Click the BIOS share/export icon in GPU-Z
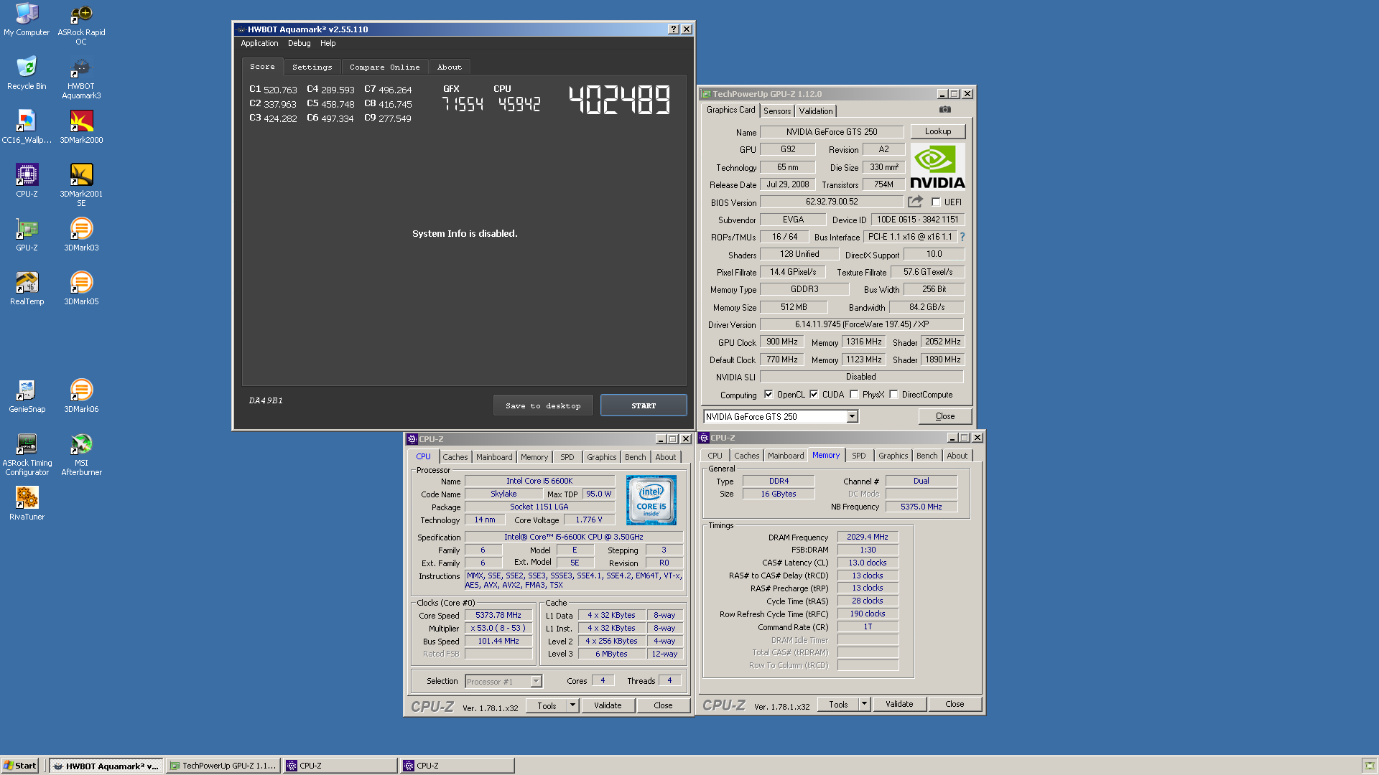Viewport: 1379px width, 775px height. tap(915, 202)
